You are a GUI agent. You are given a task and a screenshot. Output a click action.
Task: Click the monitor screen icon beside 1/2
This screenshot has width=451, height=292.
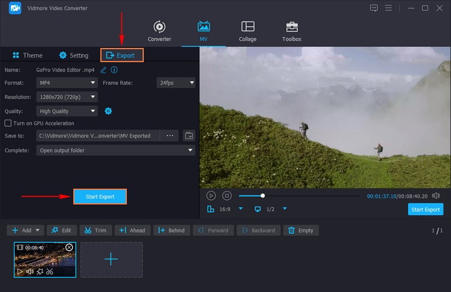coord(258,209)
